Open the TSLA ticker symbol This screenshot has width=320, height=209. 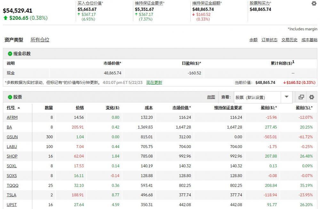12,195
